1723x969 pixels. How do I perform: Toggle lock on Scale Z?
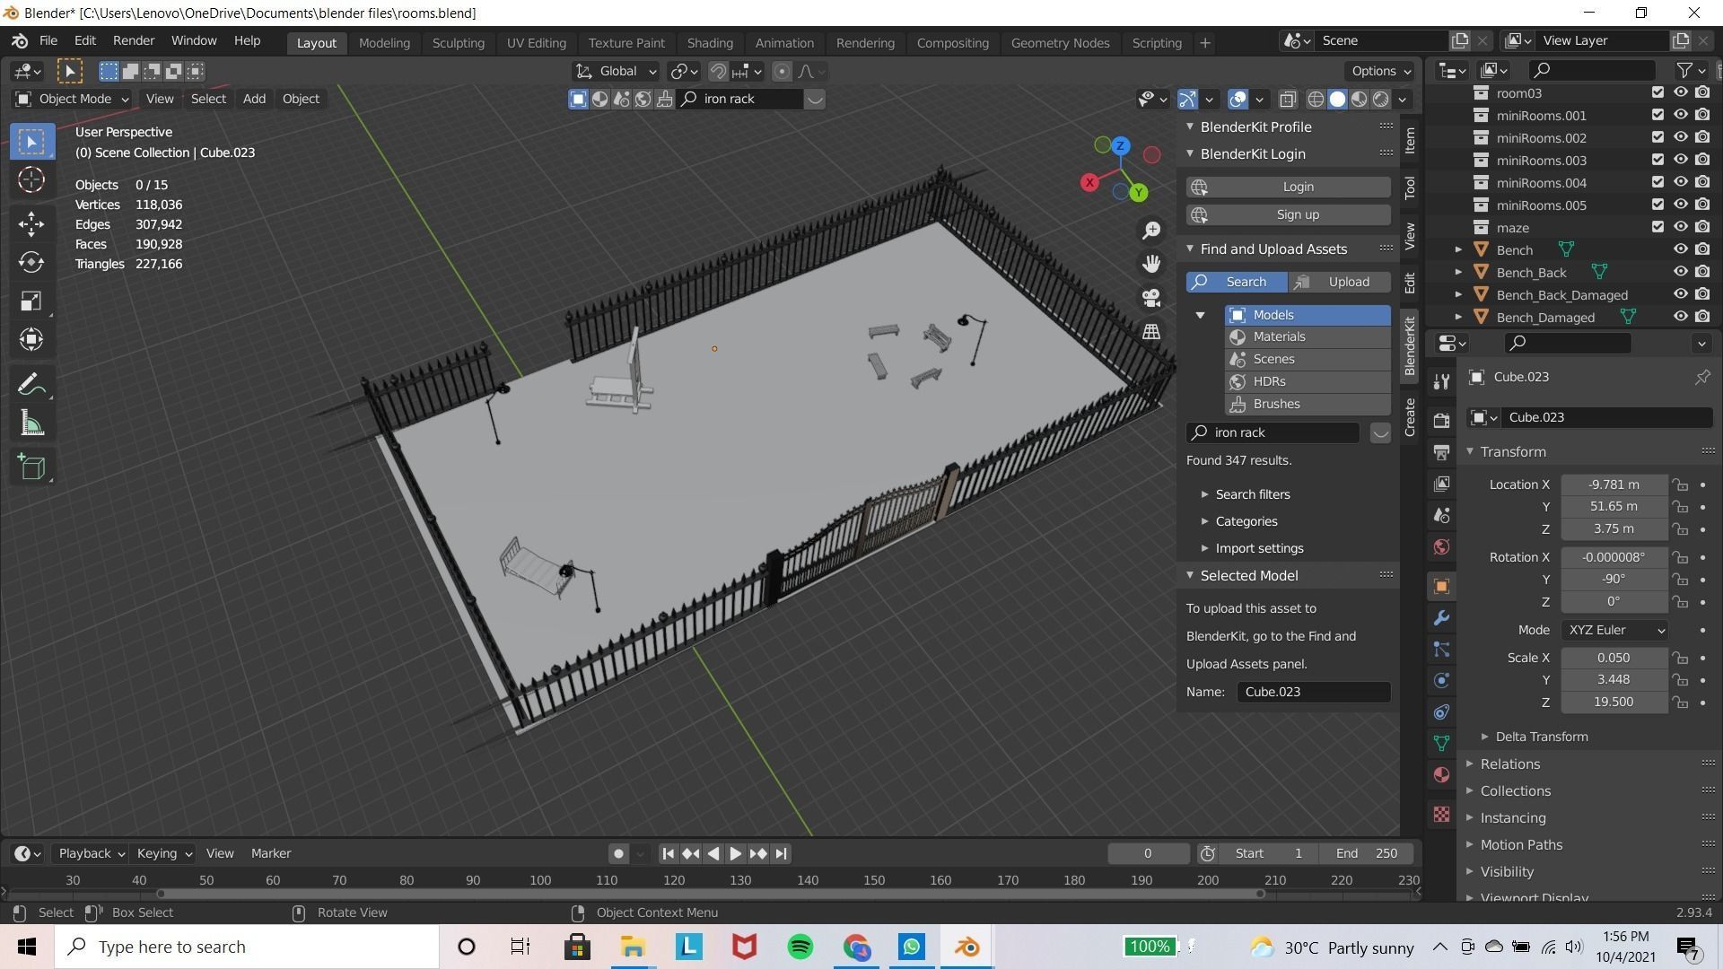1680,703
